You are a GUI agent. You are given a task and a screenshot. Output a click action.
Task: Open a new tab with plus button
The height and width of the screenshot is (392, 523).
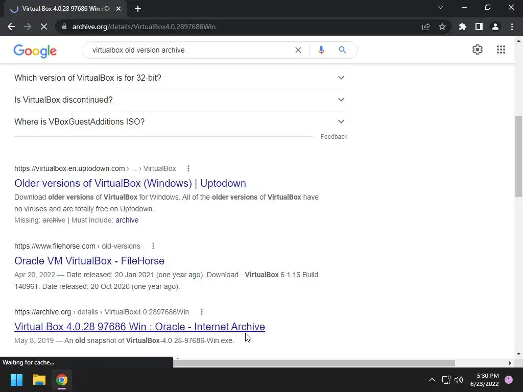pyautogui.click(x=138, y=9)
